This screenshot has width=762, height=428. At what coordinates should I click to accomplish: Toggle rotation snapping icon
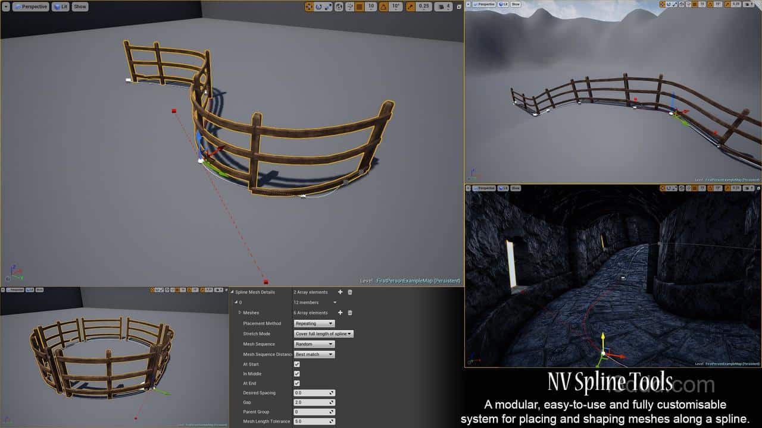tap(384, 7)
